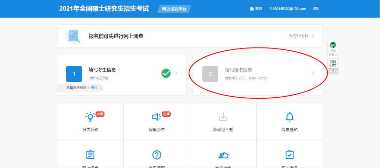Image resolution: width=380 pixels, height=168 pixels.
Task: Open the account email 13560449280@139.com
Action: coord(287,9)
